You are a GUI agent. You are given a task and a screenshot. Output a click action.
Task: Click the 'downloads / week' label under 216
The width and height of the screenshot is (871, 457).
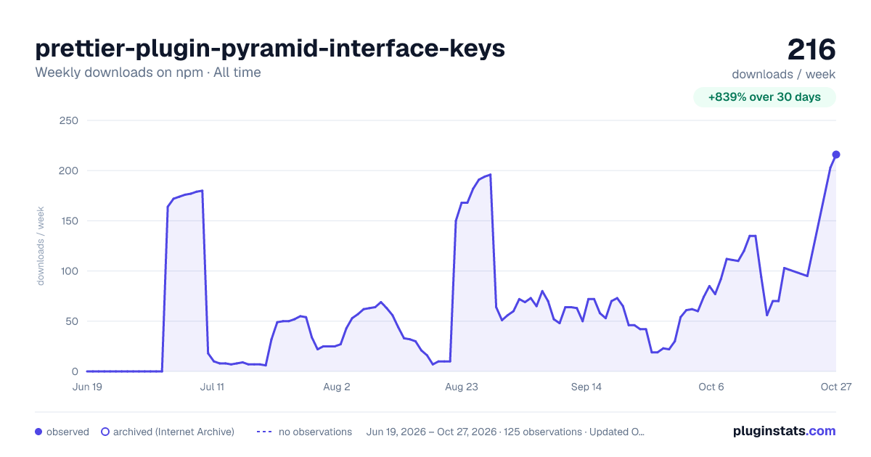click(x=784, y=74)
